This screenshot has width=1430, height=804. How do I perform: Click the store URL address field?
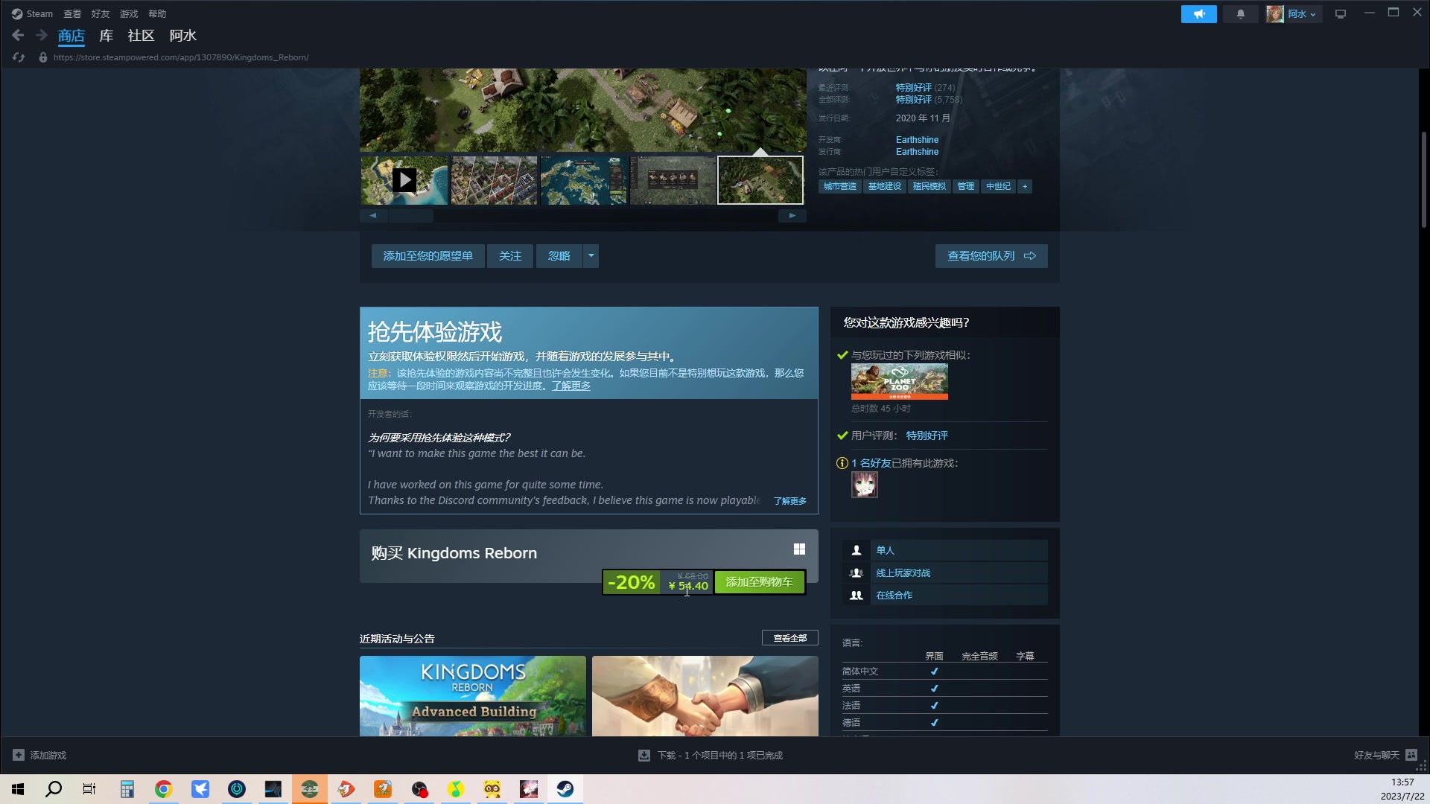tap(181, 57)
